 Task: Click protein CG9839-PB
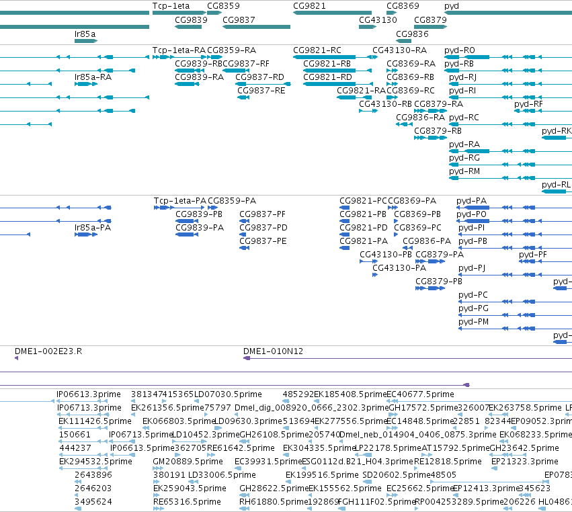click(199, 214)
